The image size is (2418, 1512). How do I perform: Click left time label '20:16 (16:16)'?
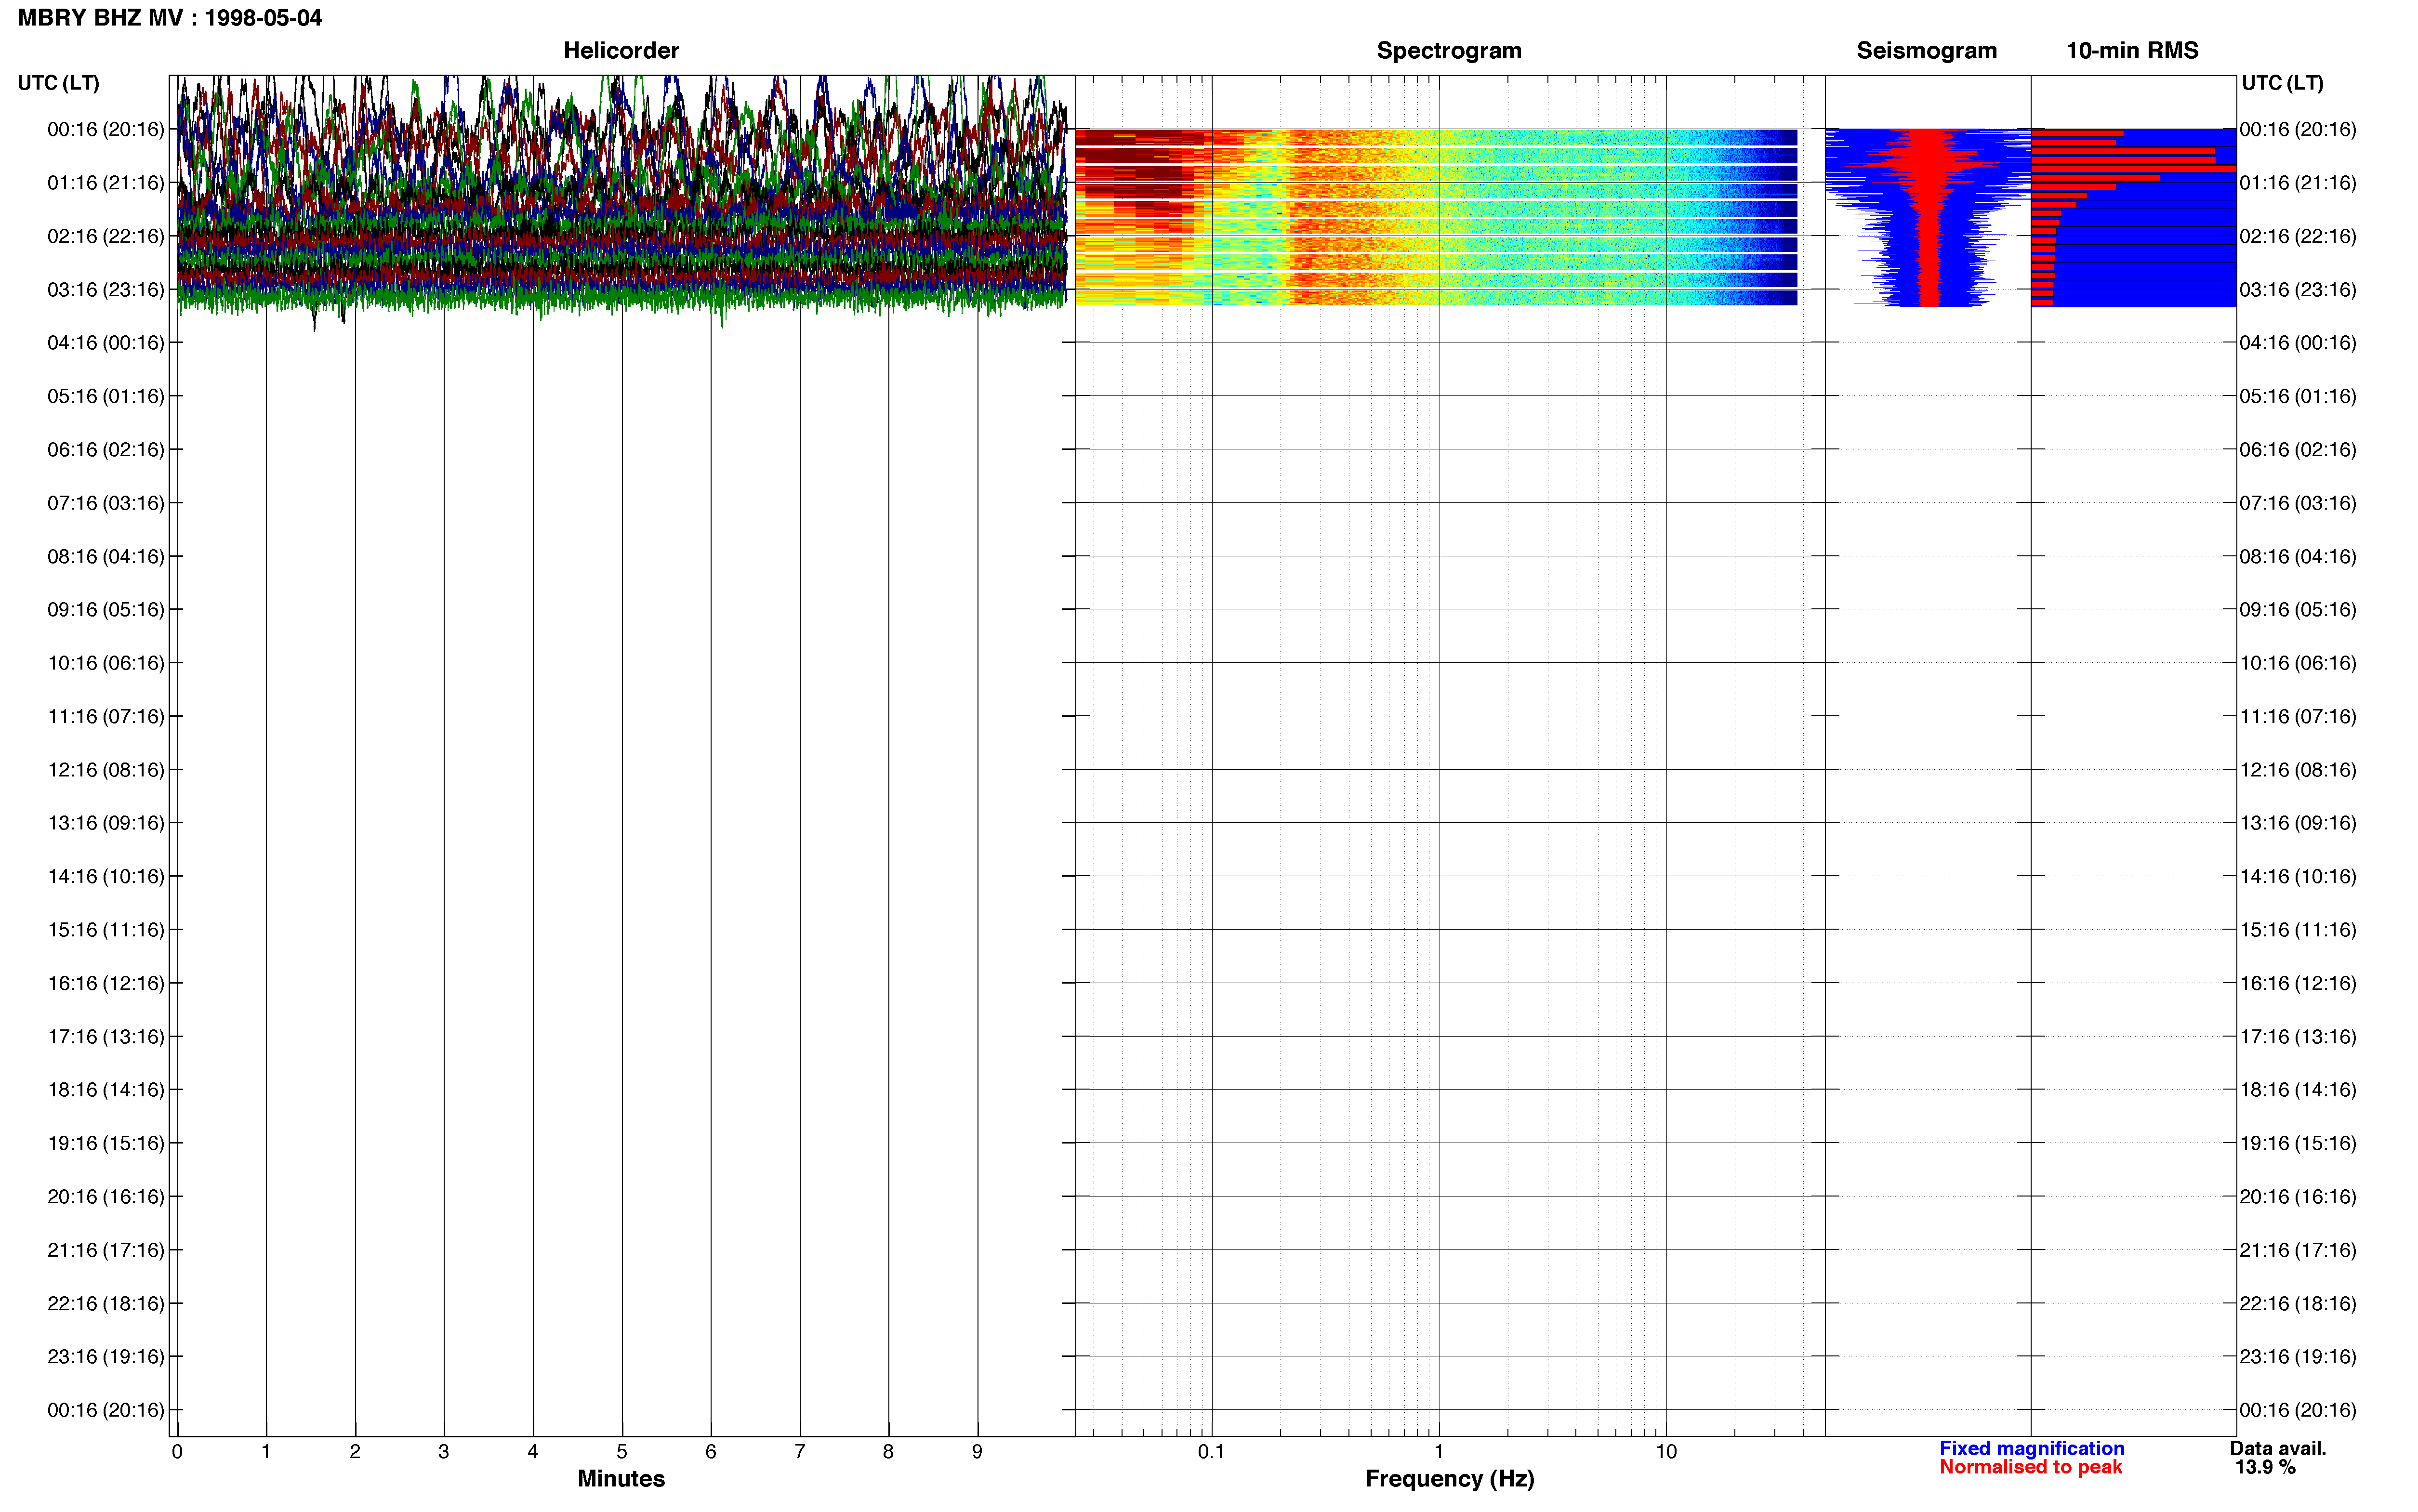(106, 1197)
